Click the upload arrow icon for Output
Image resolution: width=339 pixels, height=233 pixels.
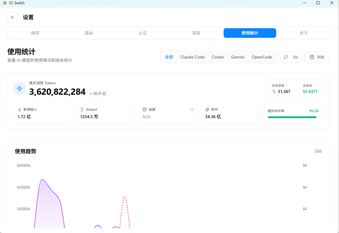coord(82,109)
